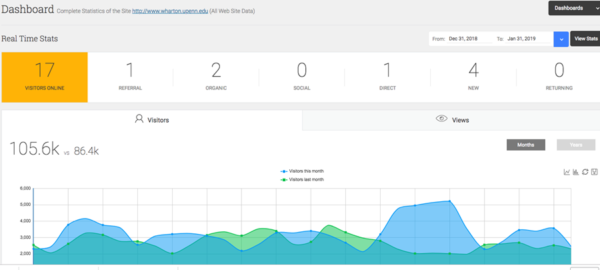Image resolution: width=600 pixels, height=270 pixels.
Task: Toggle 'Visitors this month' legend series
Action: click(302, 171)
